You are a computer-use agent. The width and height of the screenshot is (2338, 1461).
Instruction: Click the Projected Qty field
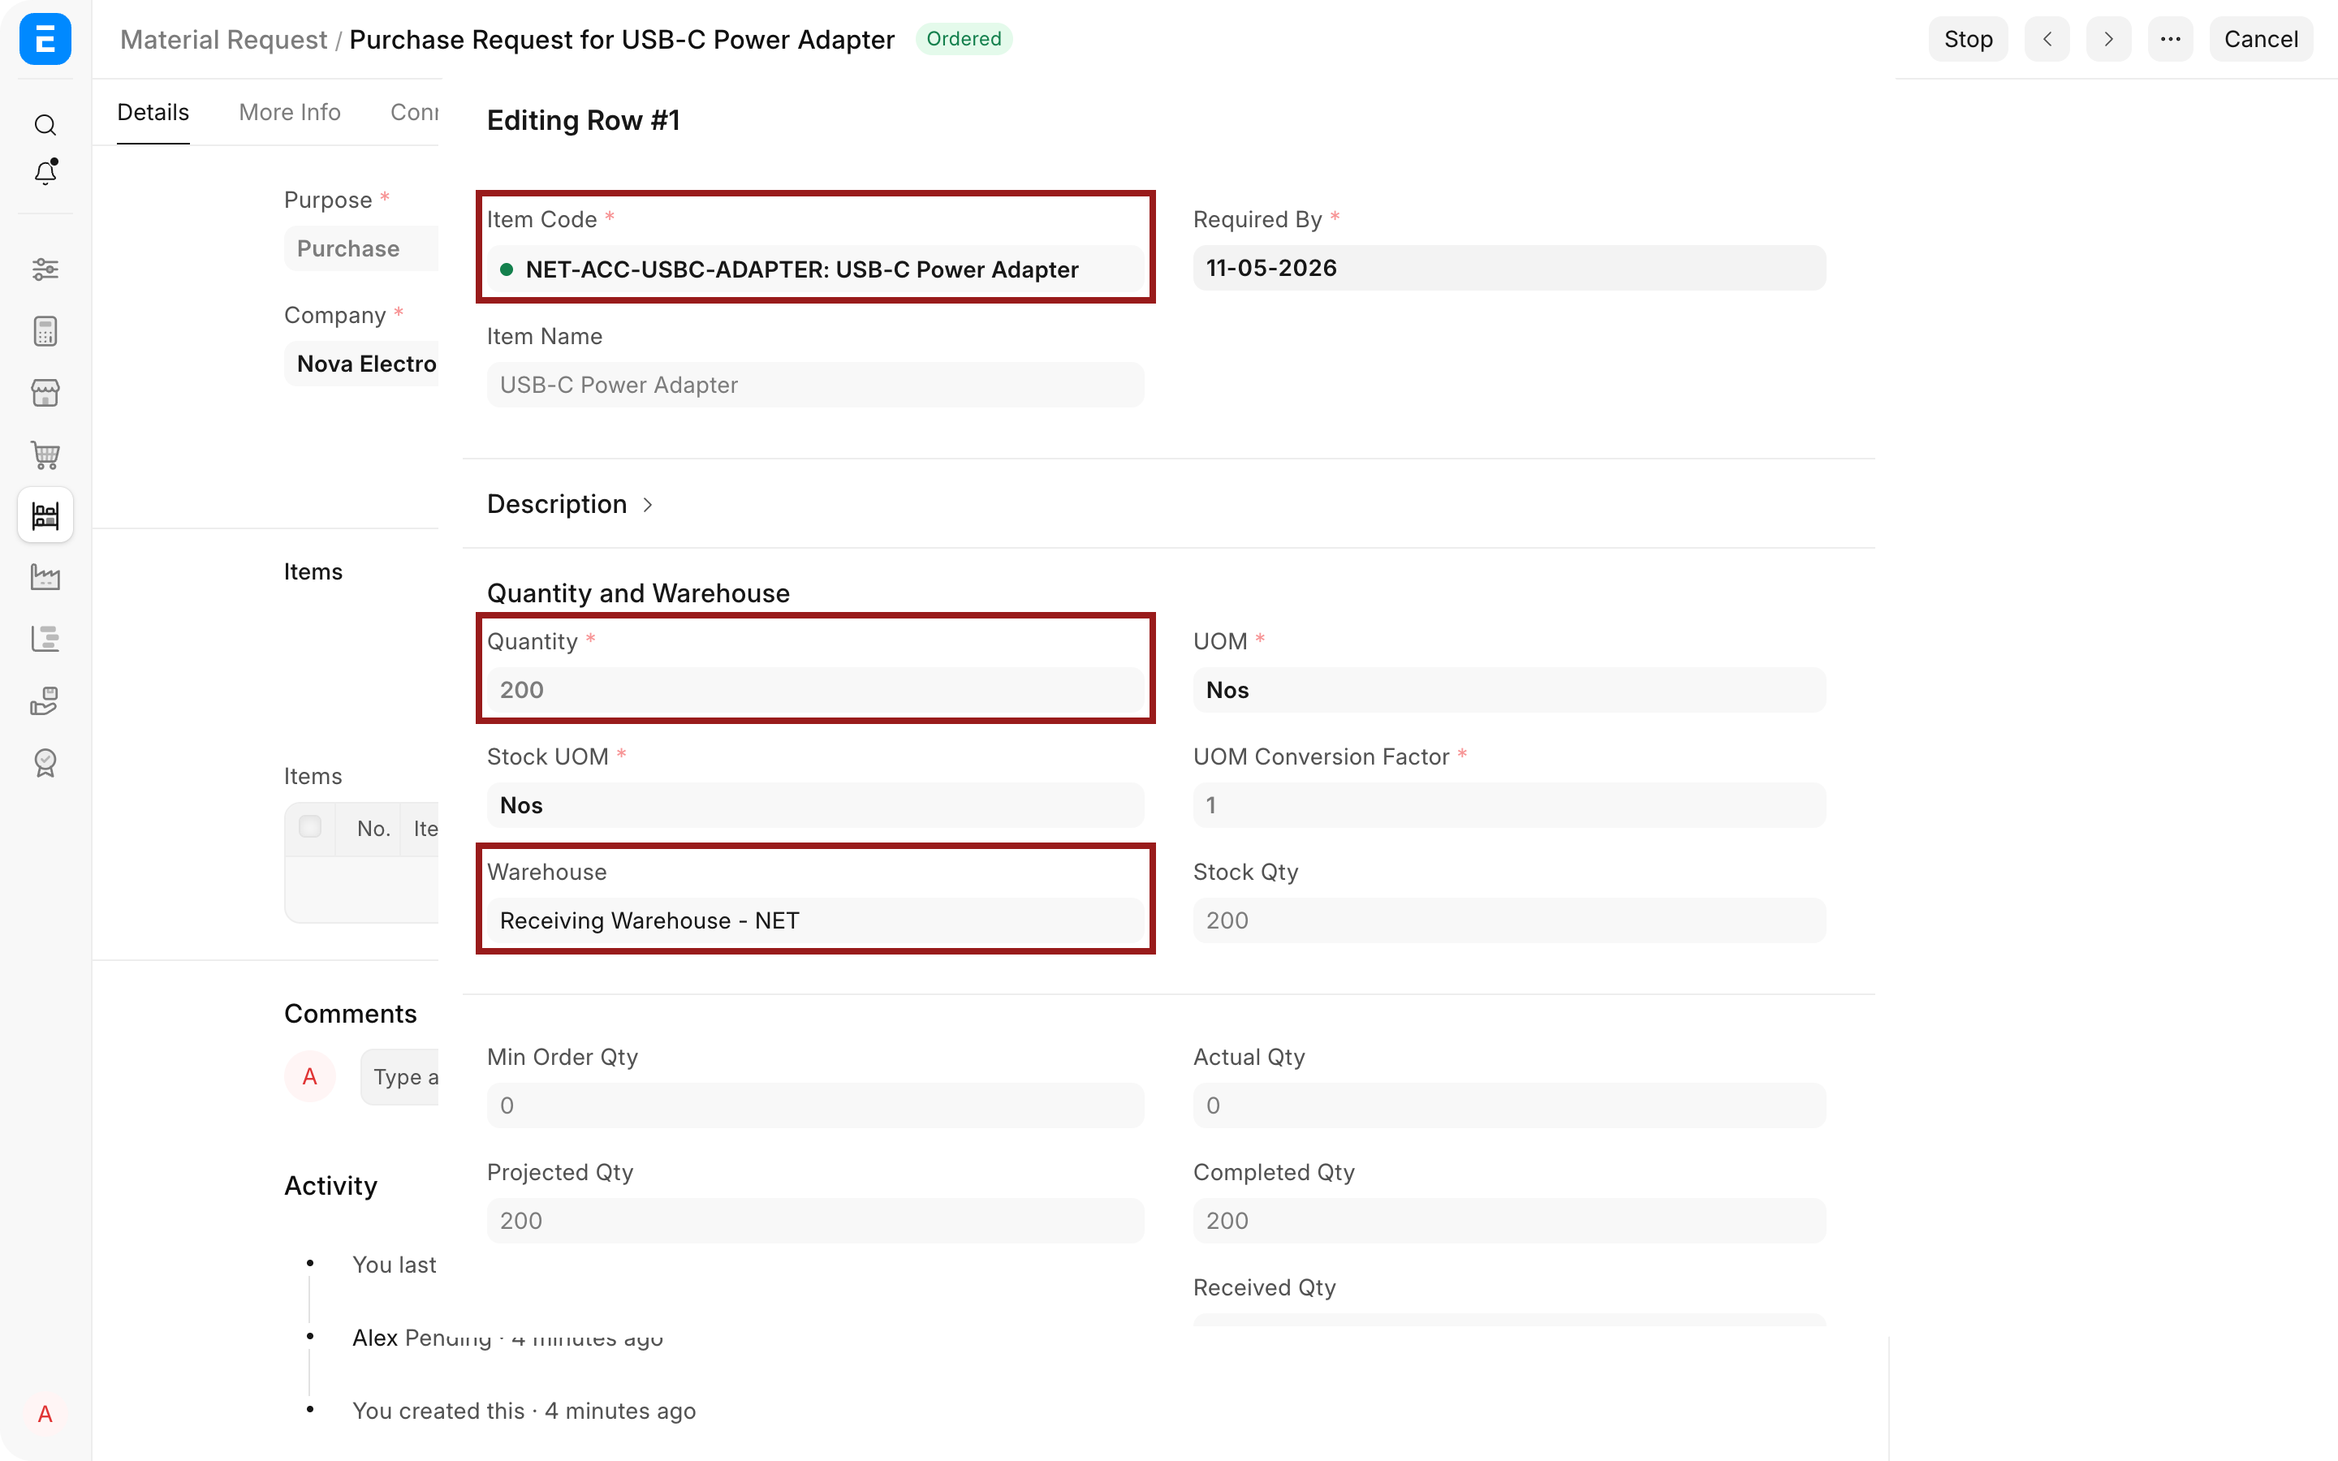point(815,1221)
